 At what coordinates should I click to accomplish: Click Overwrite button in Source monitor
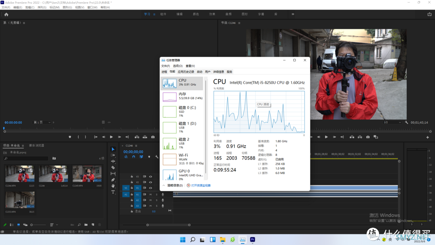tap(145, 137)
